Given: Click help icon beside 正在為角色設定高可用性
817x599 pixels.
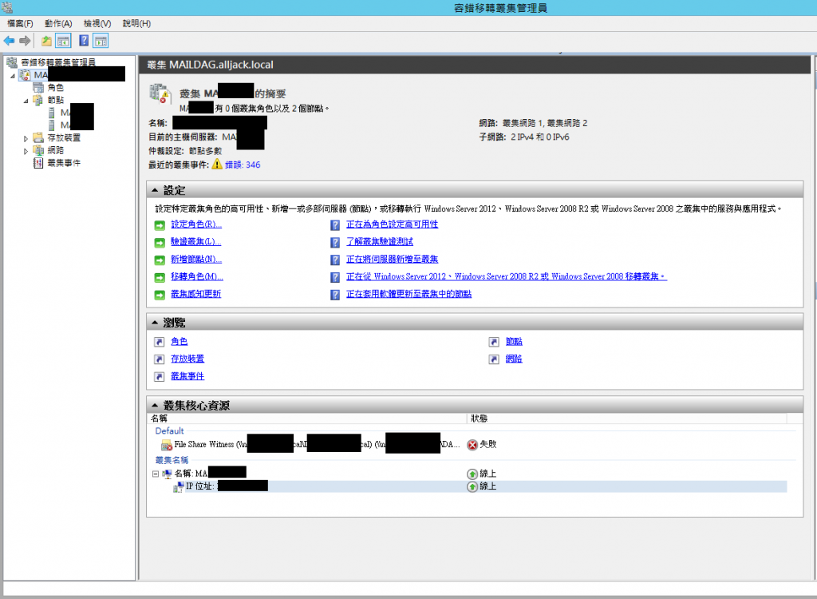Looking at the screenshot, I should 335,225.
